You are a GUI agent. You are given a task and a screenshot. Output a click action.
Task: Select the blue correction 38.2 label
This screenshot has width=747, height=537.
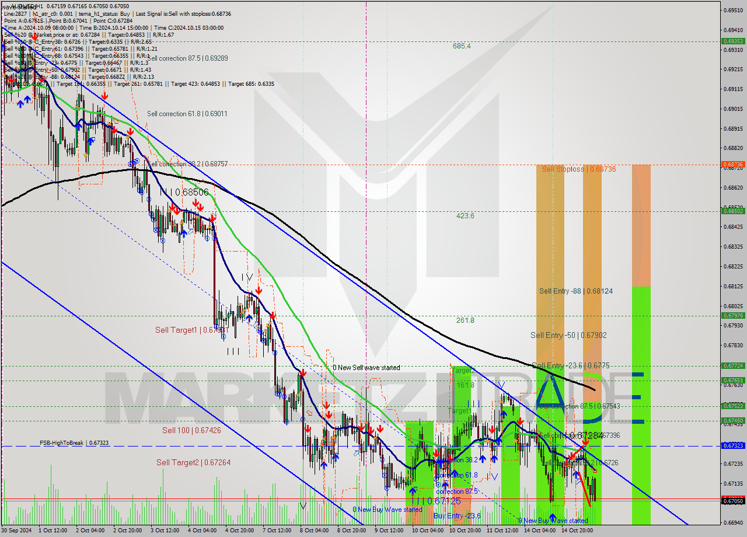tap(457, 460)
